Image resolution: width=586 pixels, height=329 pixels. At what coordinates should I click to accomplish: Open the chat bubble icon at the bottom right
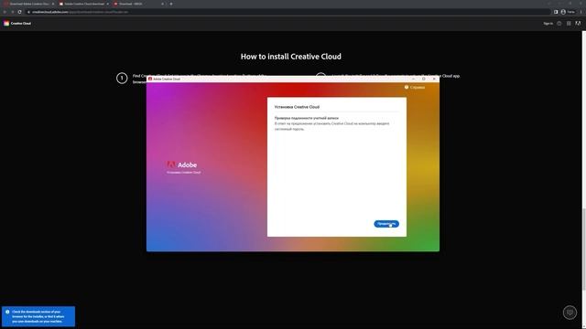click(570, 313)
